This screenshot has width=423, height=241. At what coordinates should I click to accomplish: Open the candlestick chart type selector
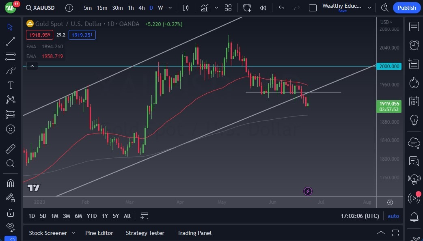click(x=186, y=8)
